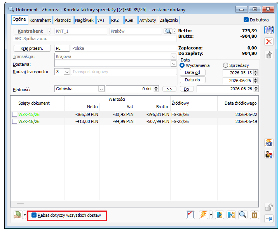Viewport: 279px width, 230px height.
Task: Expand the Płatność Gotówka dropdown
Action: (101, 89)
